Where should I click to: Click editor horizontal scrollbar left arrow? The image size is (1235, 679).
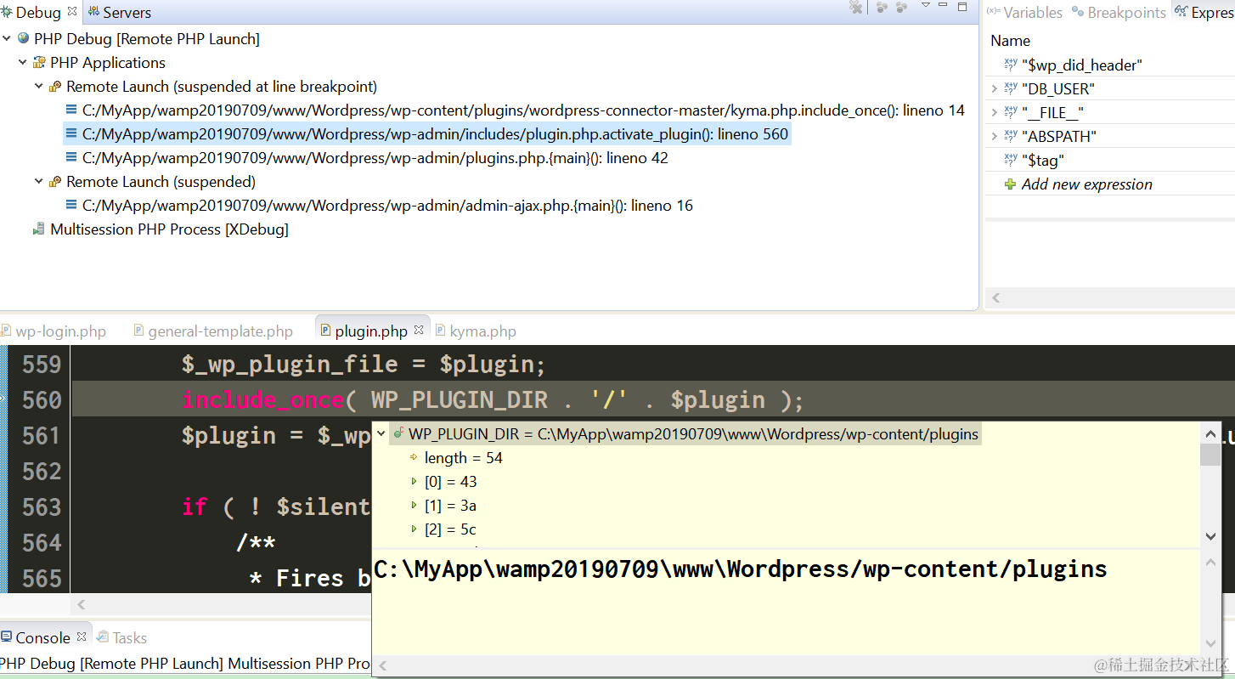pos(82,605)
